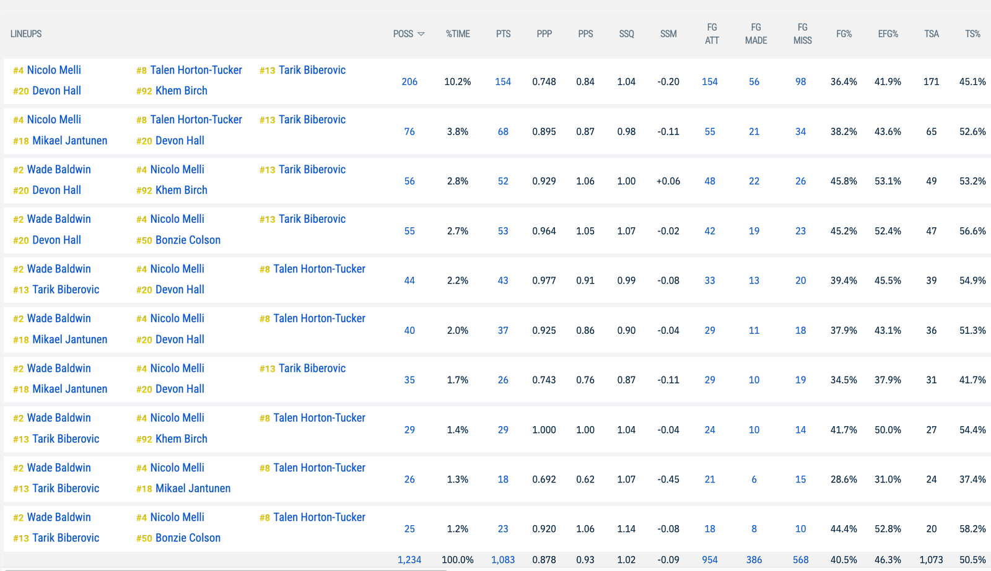Open the 206 possessions value link
Screen dimensions: 991x571
pyautogui.click(x=409, y=82)
